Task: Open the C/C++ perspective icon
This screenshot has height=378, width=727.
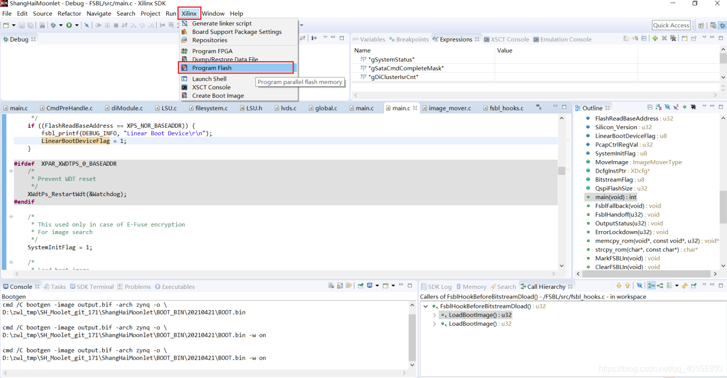Action: (713, 25)
